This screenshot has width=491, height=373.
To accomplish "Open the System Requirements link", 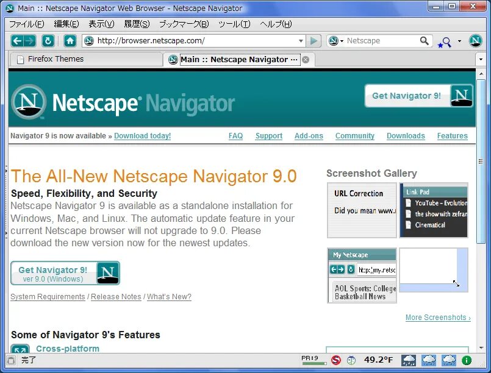I will coord(48,297).
